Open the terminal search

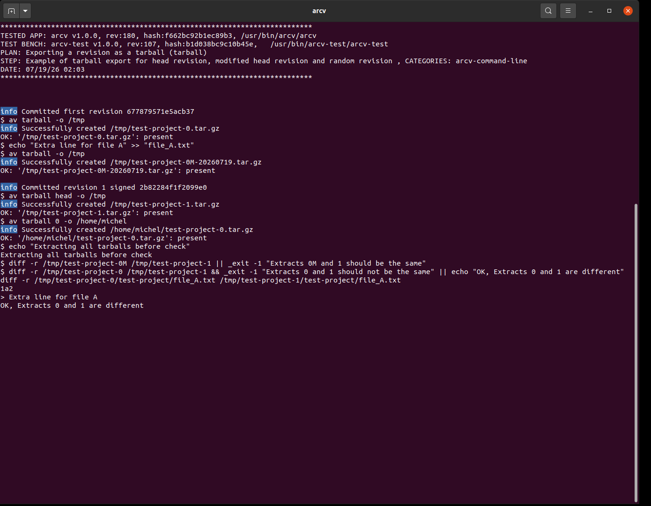548,11
